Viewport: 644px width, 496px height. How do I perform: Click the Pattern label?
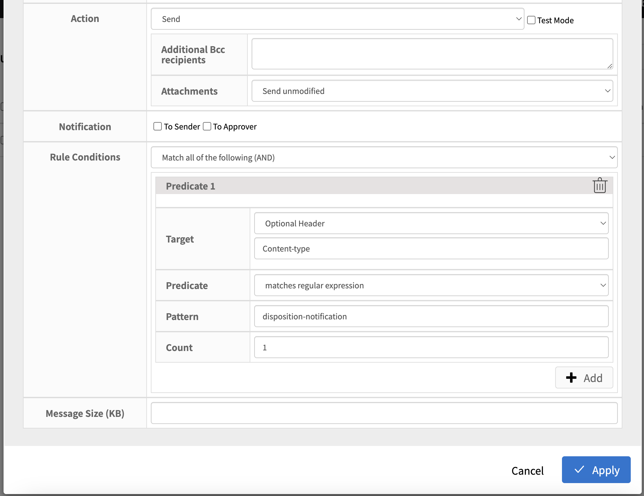(x=182, y=316)
